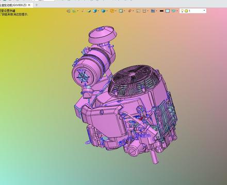Click the gray picture icon in toolbar
This screenshot has height=185, width=227.
pyautogui.click(x=138, y=11)
